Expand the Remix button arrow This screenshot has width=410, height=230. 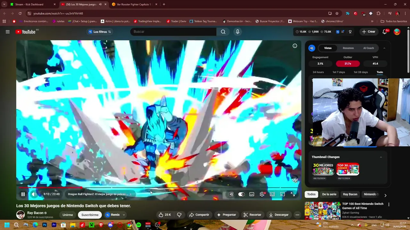[x=124, y=215]
